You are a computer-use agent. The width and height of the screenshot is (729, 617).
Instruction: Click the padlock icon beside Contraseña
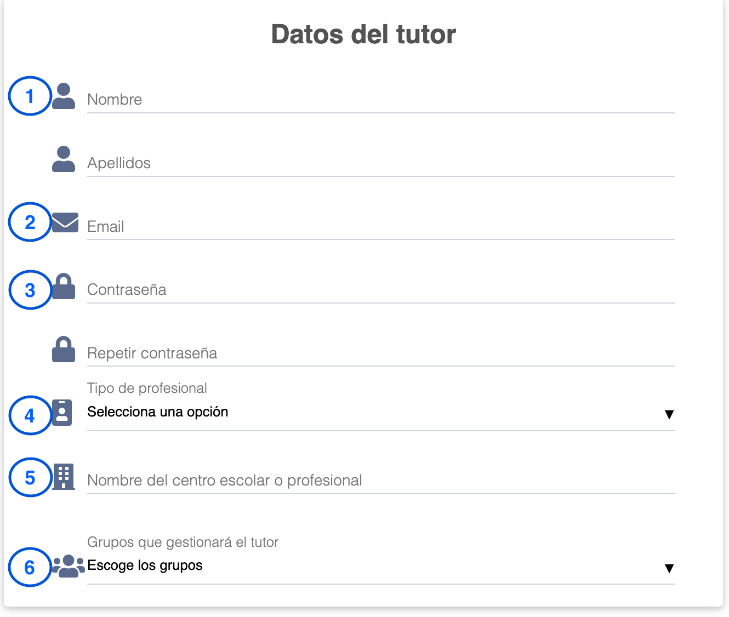pyautogui.click(x=64, y=287)
